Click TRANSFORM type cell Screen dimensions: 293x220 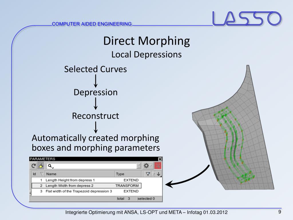click(127, 186)
